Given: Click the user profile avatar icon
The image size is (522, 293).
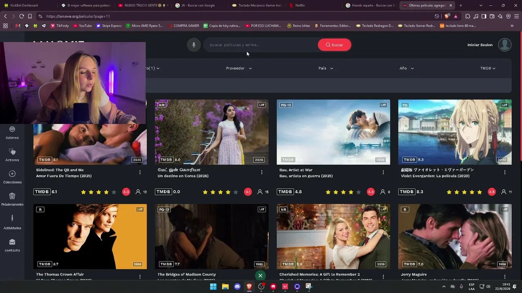Looking at the screenshot, I should pos(504,45).
